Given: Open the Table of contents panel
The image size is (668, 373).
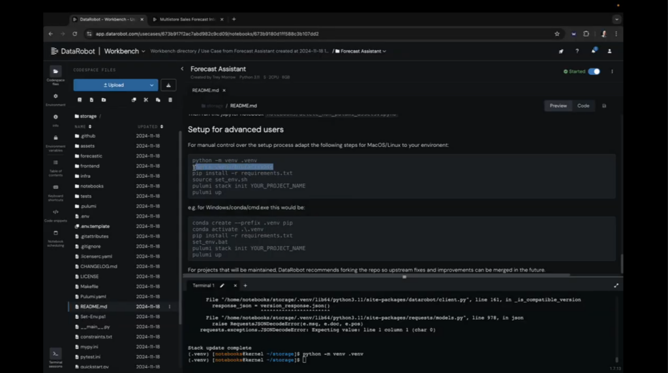Looking at the screenshot, I should (55, 168).
